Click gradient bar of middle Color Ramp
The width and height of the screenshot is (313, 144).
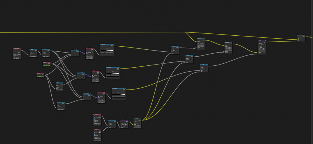[x=113, y=74]
